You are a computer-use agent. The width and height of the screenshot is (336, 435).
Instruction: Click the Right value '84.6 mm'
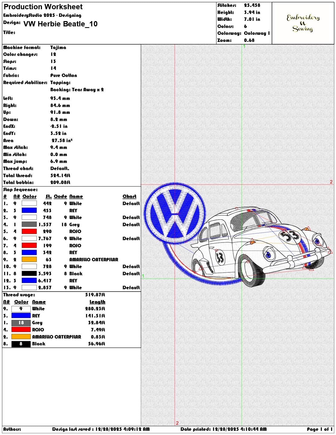click(60, 105)
